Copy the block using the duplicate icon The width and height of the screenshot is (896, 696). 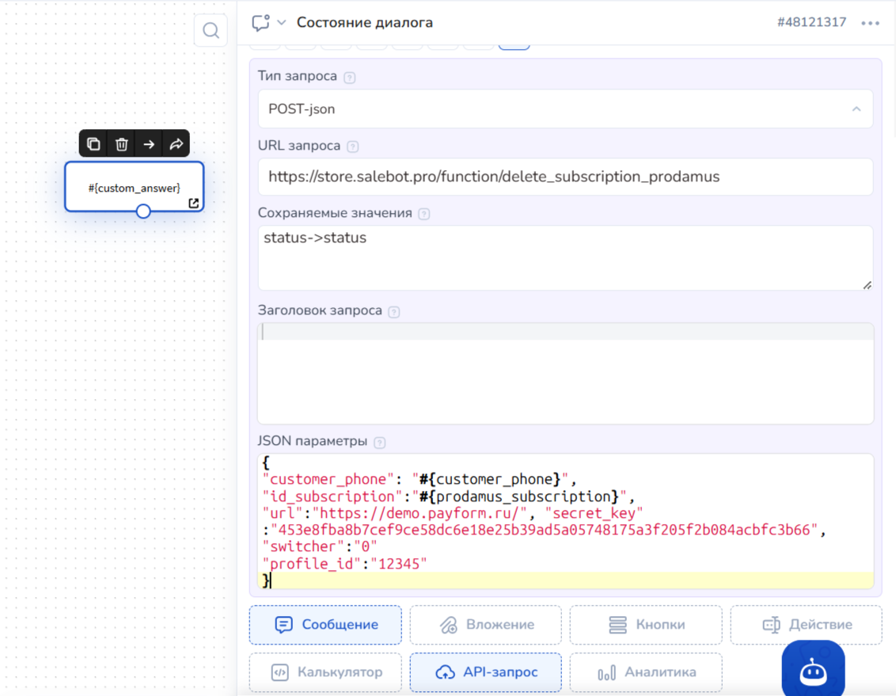pos(93,143)
